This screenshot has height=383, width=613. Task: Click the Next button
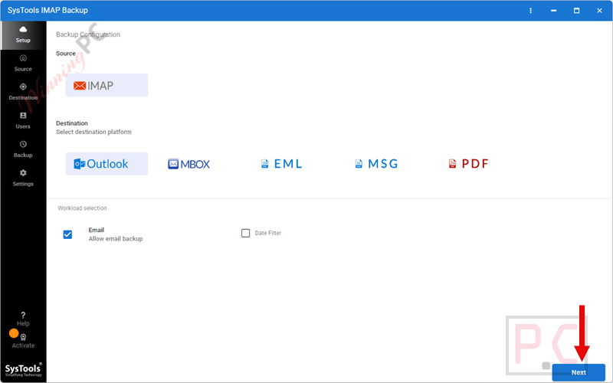coord(579,372)
